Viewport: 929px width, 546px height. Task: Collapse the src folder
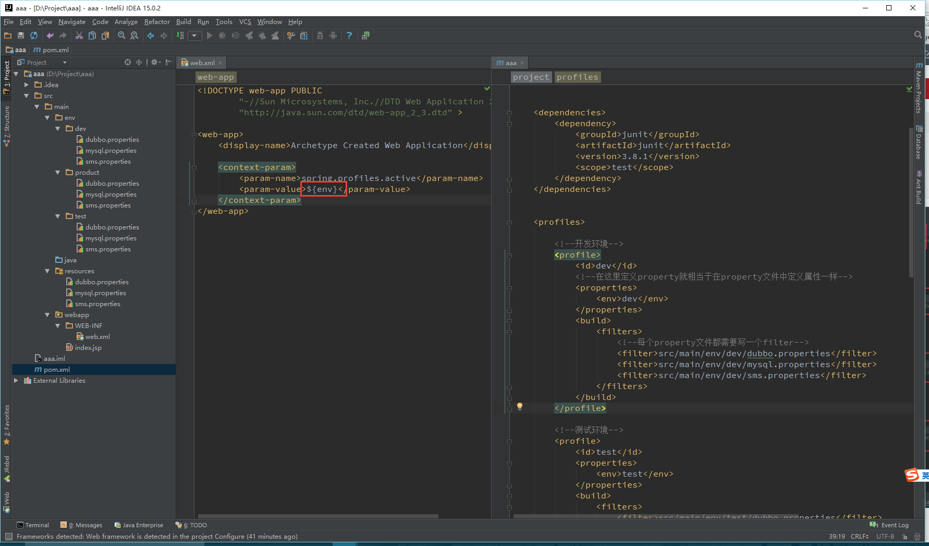coord(27,96)
